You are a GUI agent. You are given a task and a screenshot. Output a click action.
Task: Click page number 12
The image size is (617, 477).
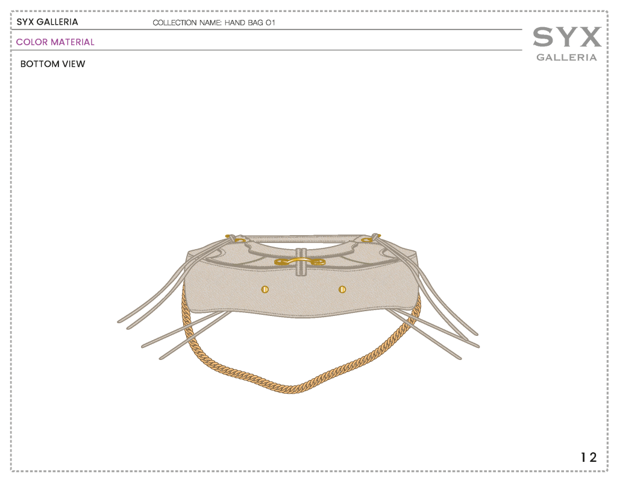[x=589, y=457]
